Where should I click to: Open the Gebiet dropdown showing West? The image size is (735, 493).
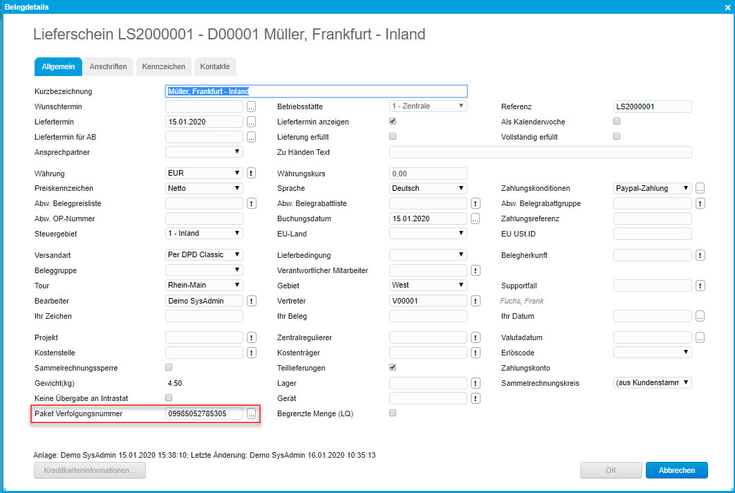pos(428,285)
